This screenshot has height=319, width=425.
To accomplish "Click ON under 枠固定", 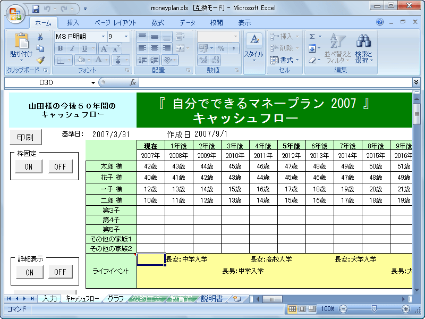I will click(29, 166).
